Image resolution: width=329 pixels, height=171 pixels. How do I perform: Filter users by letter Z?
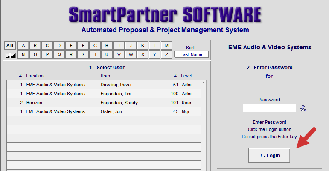[x=167, y=54]
